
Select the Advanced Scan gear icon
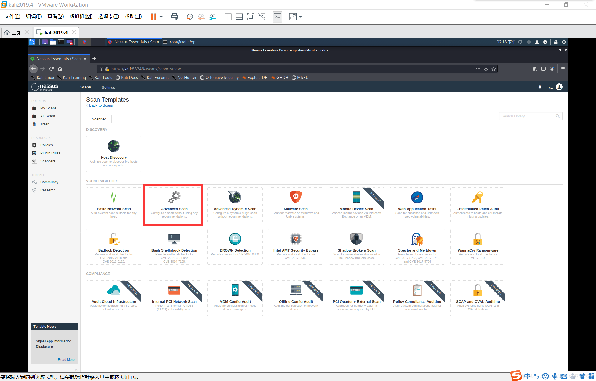(x=174, y=197)
